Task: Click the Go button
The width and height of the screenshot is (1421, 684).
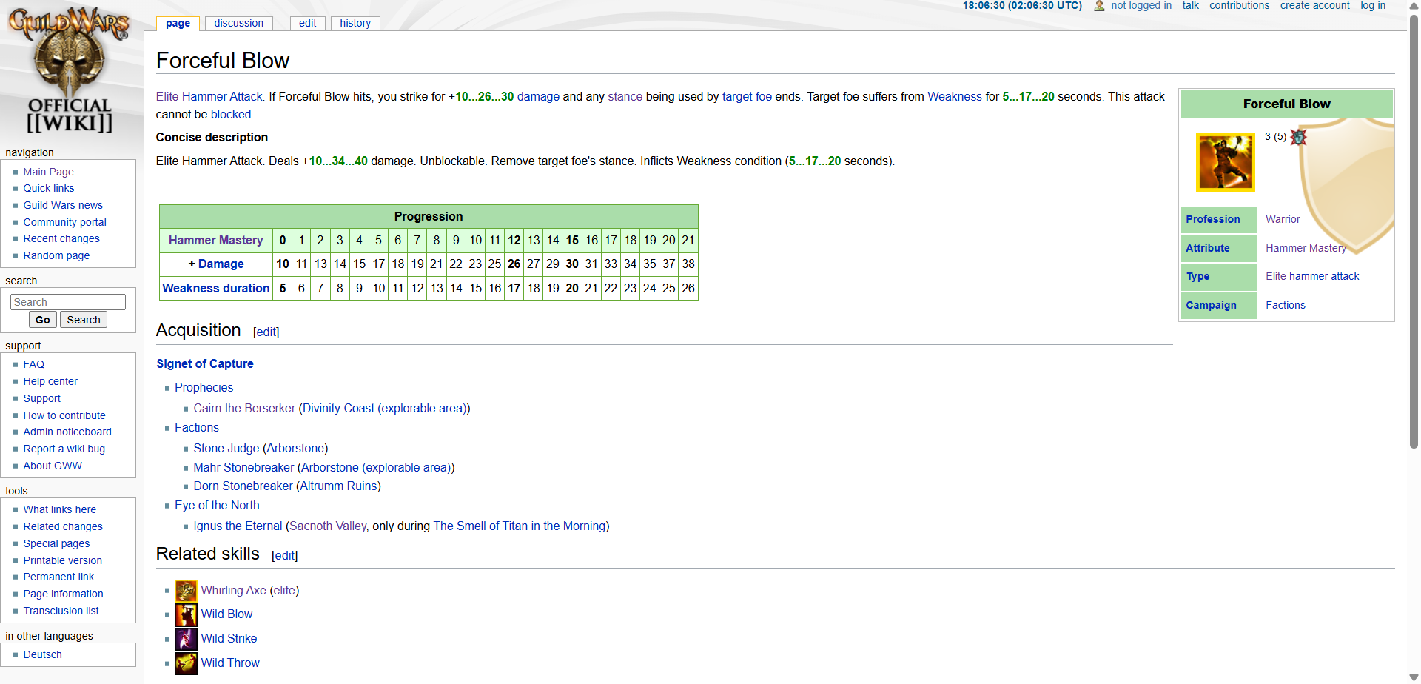Action: click(x=42, y=320)
